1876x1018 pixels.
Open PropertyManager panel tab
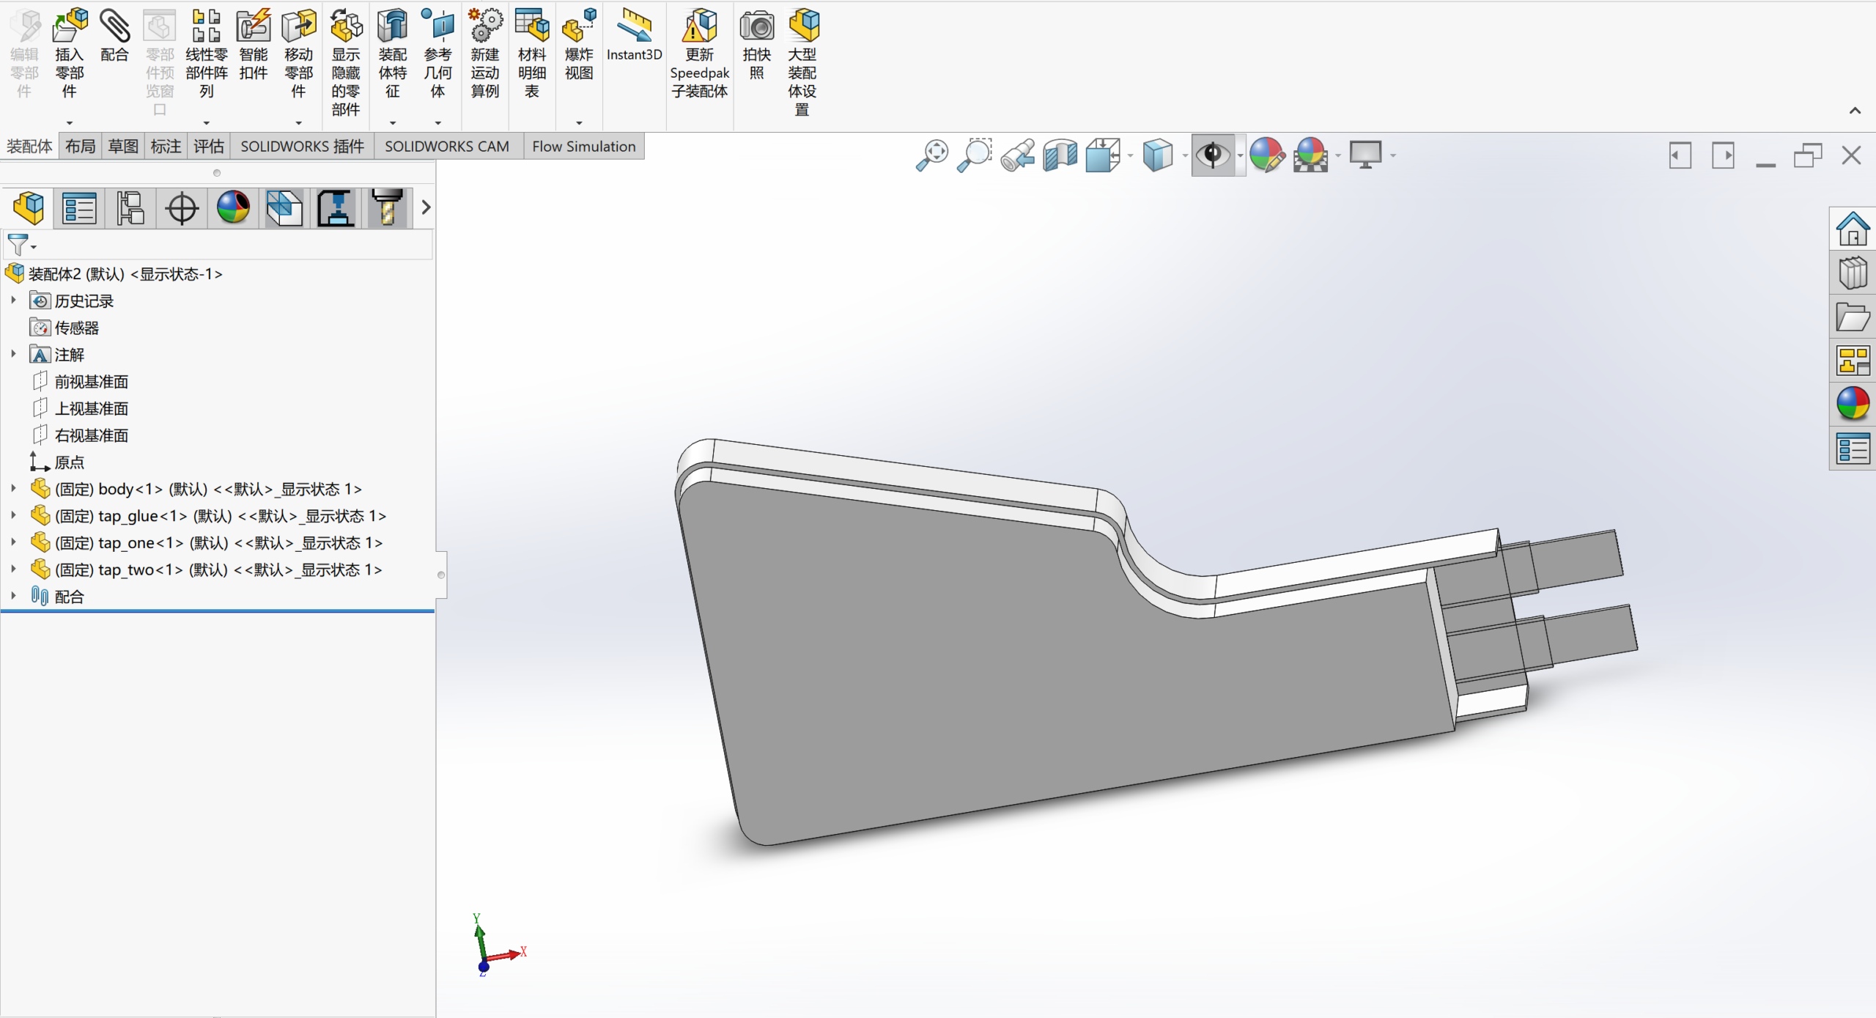(x=79, y=208)
